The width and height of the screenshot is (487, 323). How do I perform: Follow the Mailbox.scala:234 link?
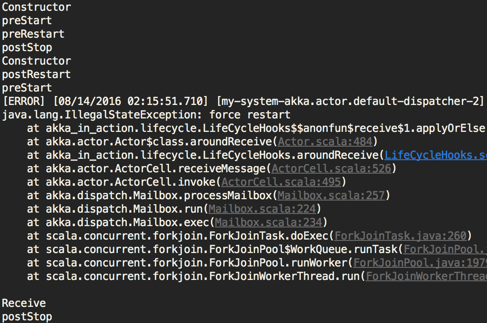click(x=269, y=223)
